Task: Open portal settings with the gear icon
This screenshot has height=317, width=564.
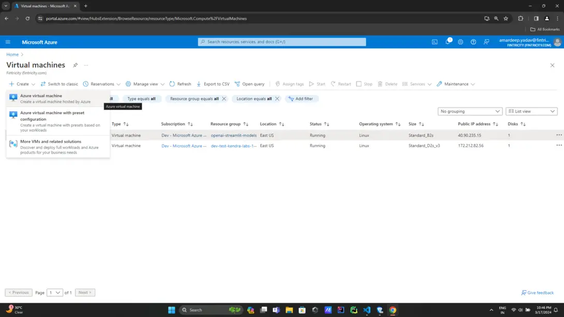Action: [x=460, y=42]
